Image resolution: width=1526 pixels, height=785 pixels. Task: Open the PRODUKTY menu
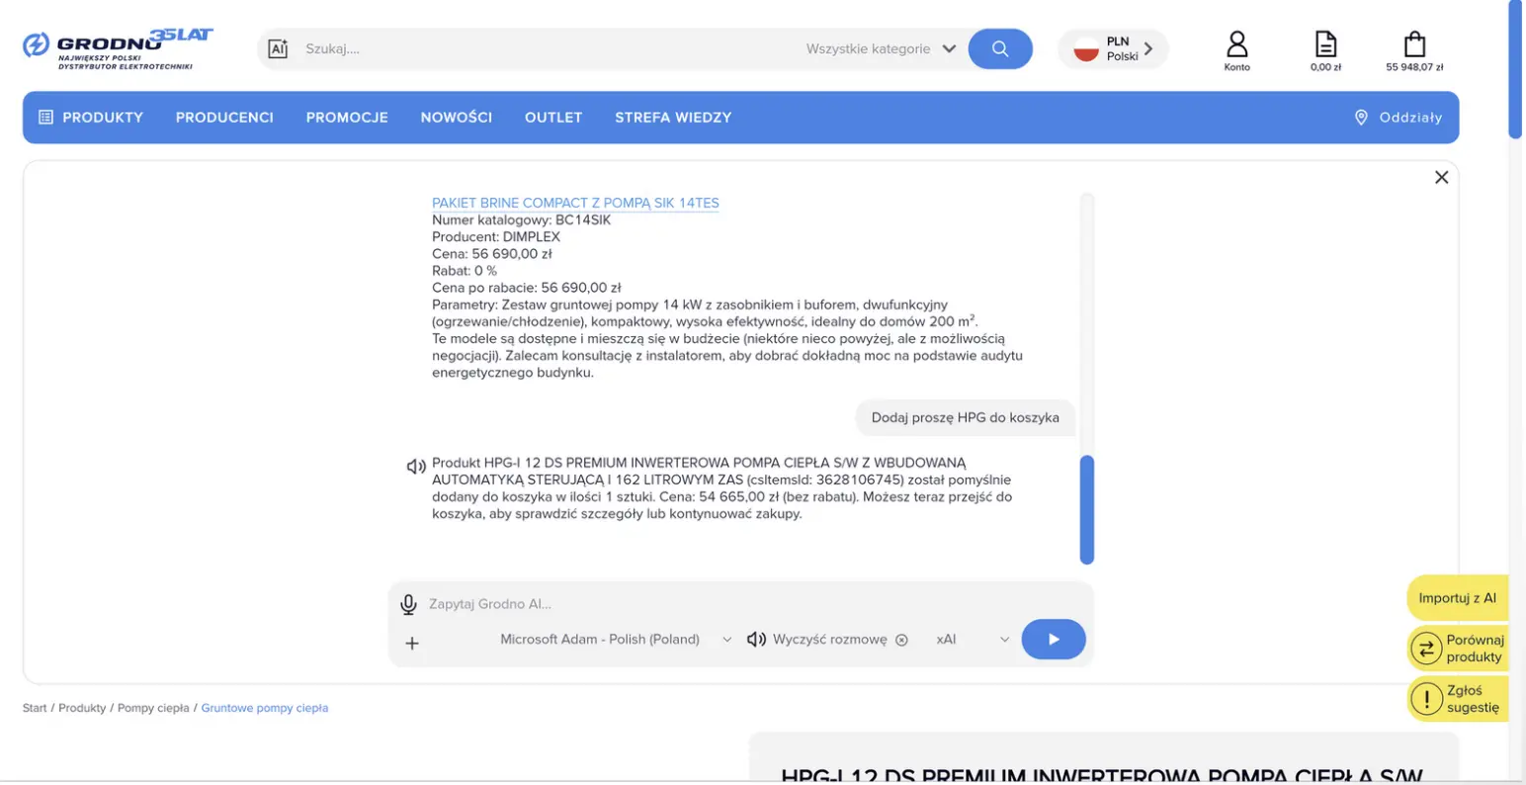(x=91, y=118)
